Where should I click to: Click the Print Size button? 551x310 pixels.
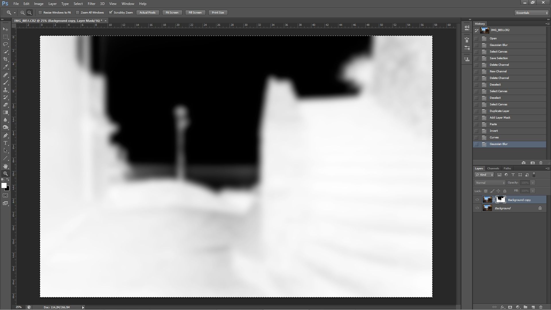coord(218,13)
